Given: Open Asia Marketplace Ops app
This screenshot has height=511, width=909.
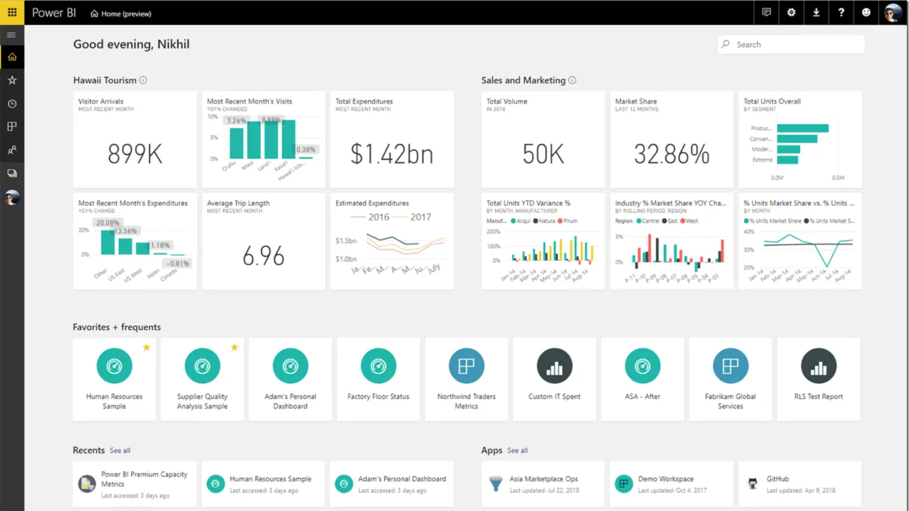Looking at the screenshot, I should (x=543, y=484).
